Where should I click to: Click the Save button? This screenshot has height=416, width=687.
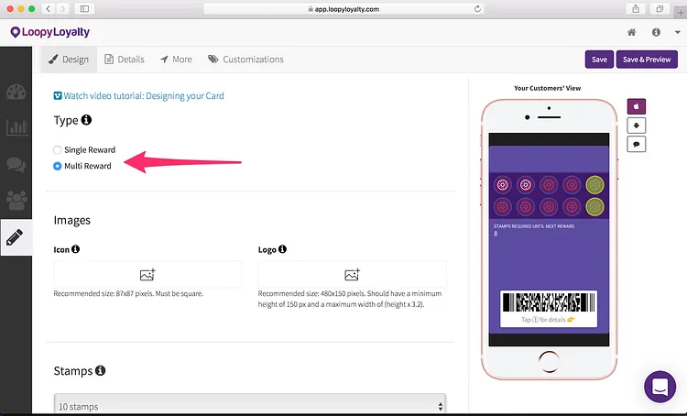pos(599,60)
